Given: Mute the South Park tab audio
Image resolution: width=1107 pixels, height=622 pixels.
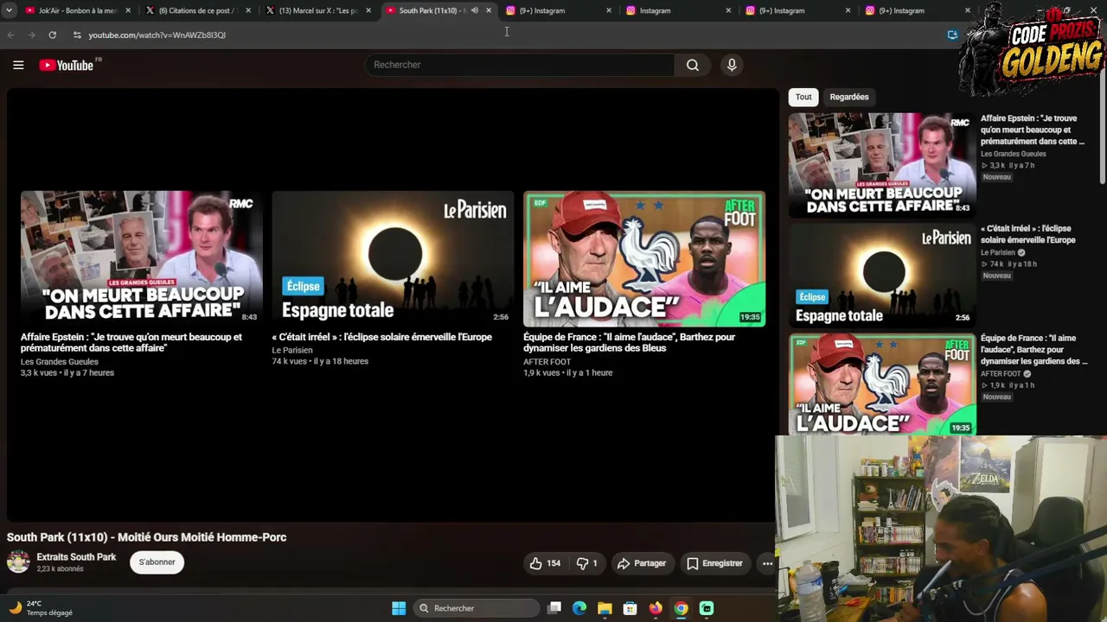Looking at the screenshot, I should [x=474, y=10].
